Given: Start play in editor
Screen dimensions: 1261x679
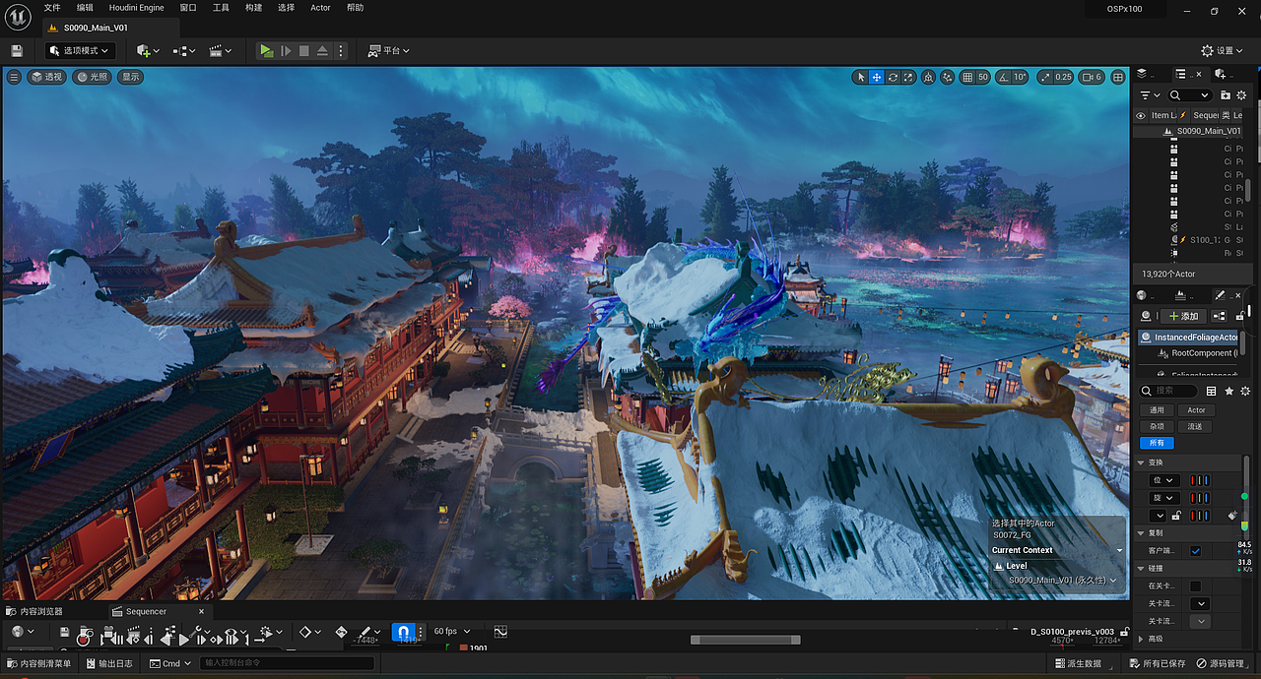Looking at the screenshot, I should point(266,50).
